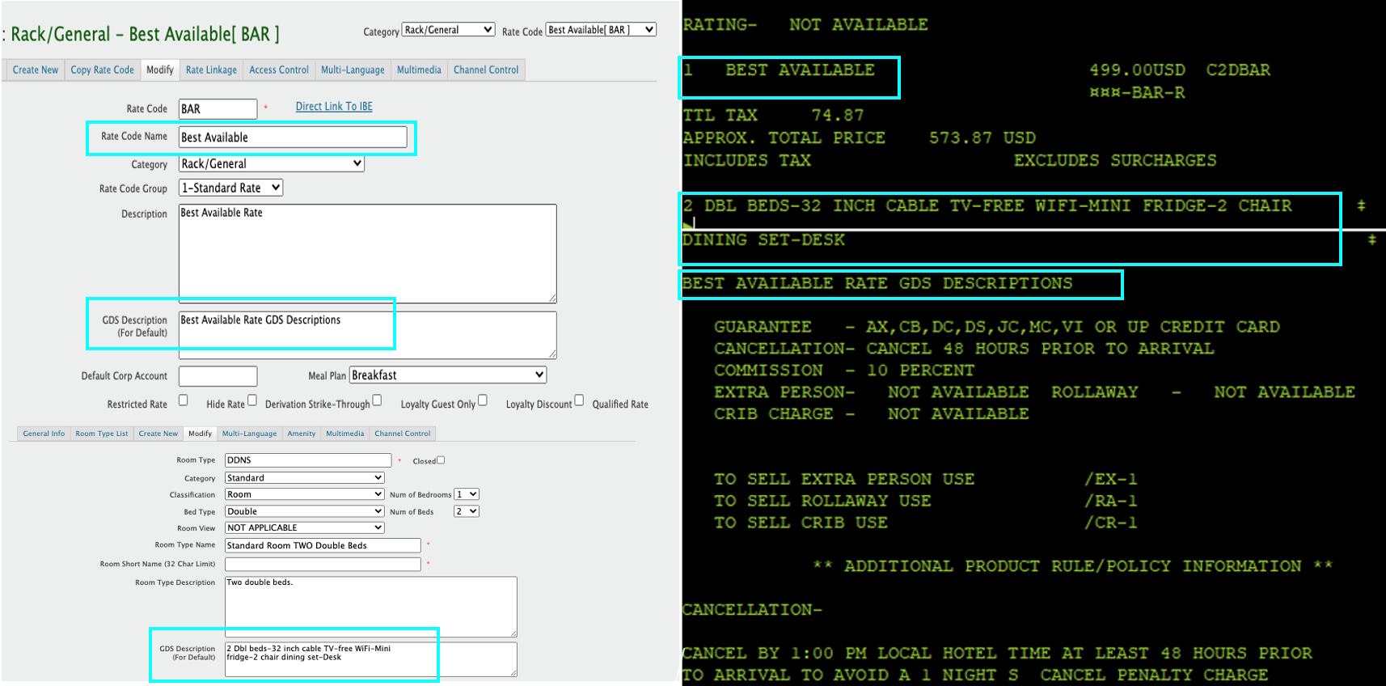Expand the top Category Rack/General dropdown

[x=449, y=30]
